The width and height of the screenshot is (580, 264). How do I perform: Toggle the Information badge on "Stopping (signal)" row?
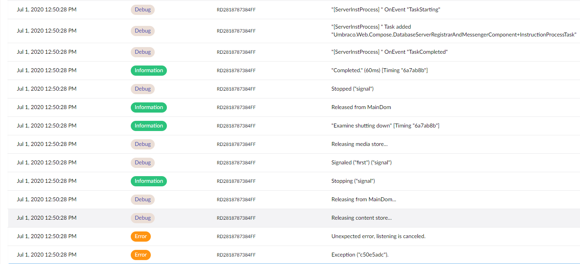click(x=148, y=181)
